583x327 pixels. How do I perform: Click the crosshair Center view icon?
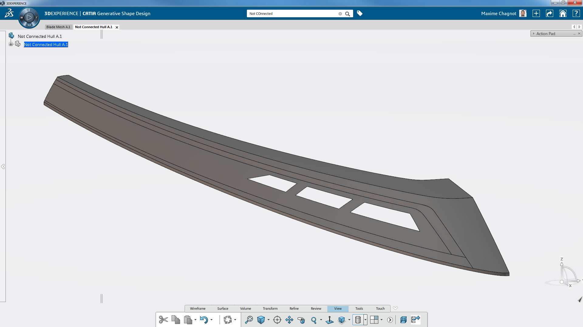tap(277, 320)
